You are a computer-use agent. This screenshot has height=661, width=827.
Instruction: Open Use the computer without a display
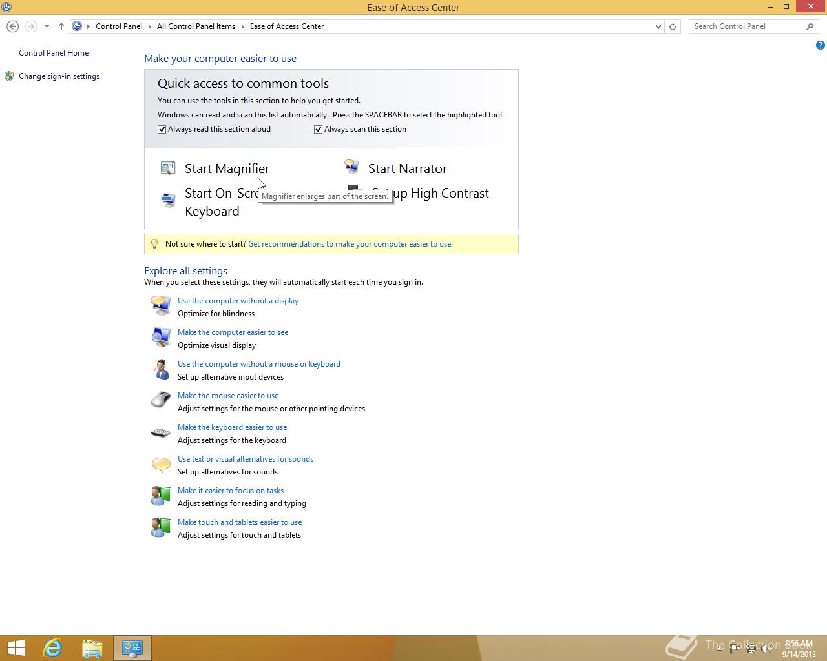coord(238,301)
